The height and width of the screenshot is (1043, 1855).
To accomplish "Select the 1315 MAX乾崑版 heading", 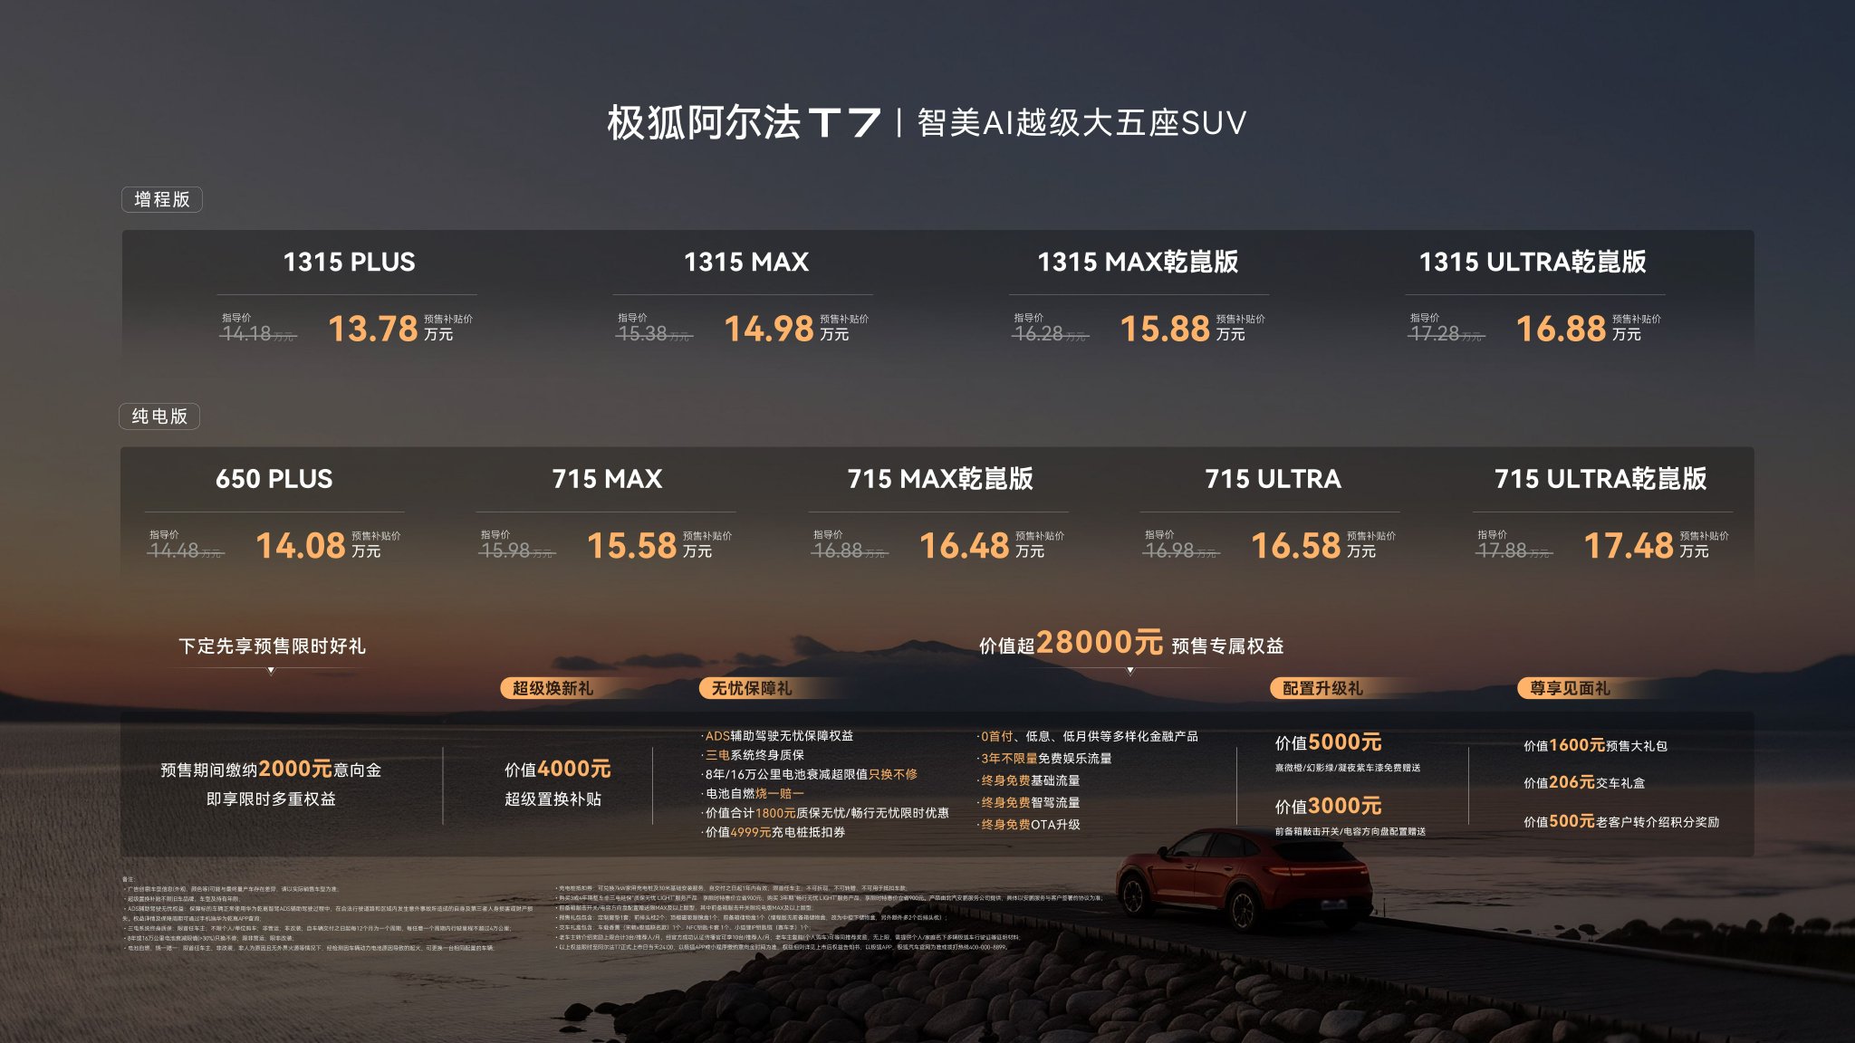I will point(1138,262).
